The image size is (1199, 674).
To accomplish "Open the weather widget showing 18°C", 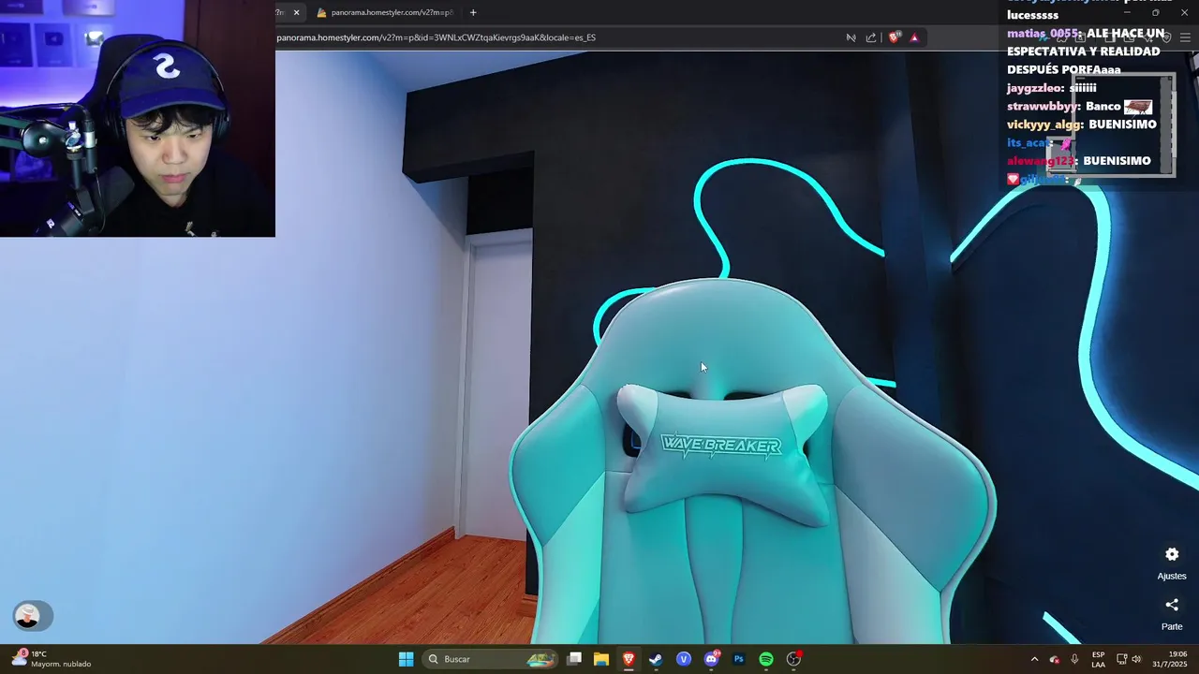I will click(x=52, y=659).
